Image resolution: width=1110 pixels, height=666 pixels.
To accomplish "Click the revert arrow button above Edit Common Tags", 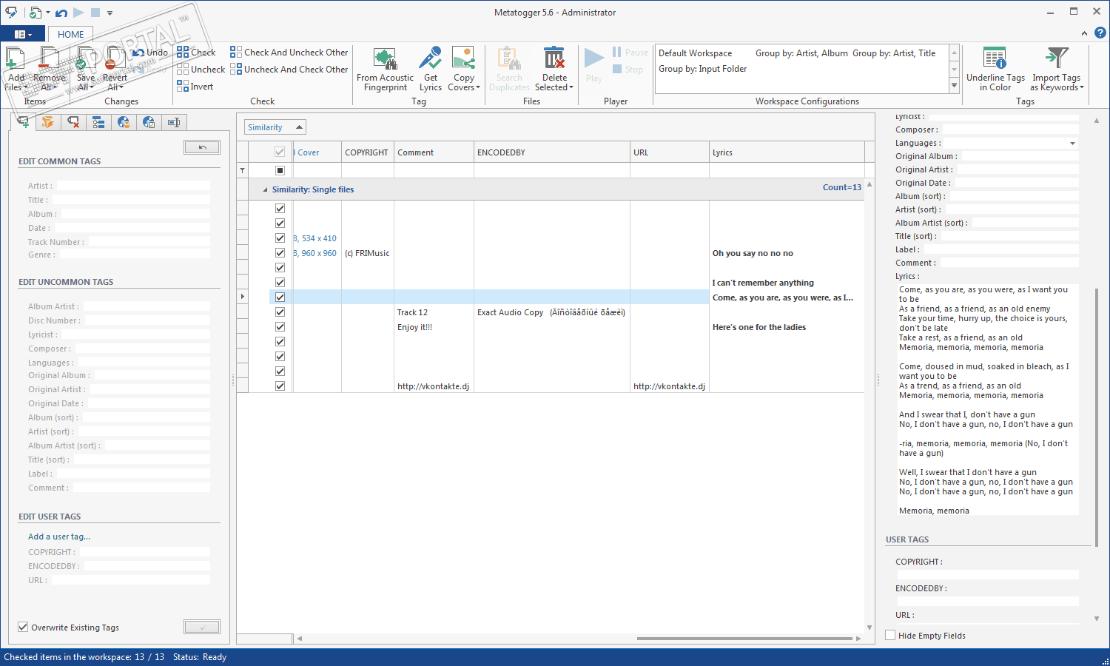I will [202, 147].
